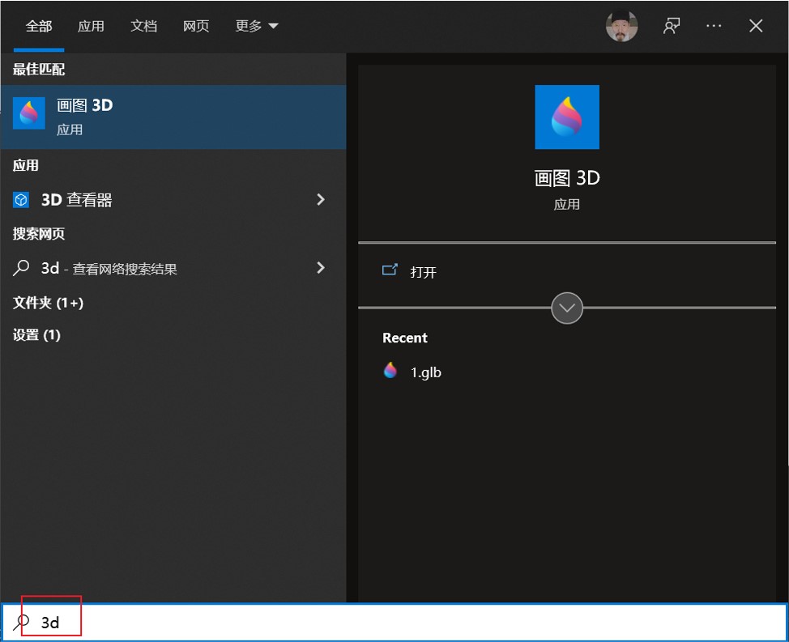Expand the 3d web search arrow
789x642 pixels.
(321, 267)
